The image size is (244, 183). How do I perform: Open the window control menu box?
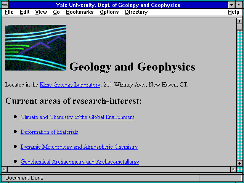tap(5, 5)
